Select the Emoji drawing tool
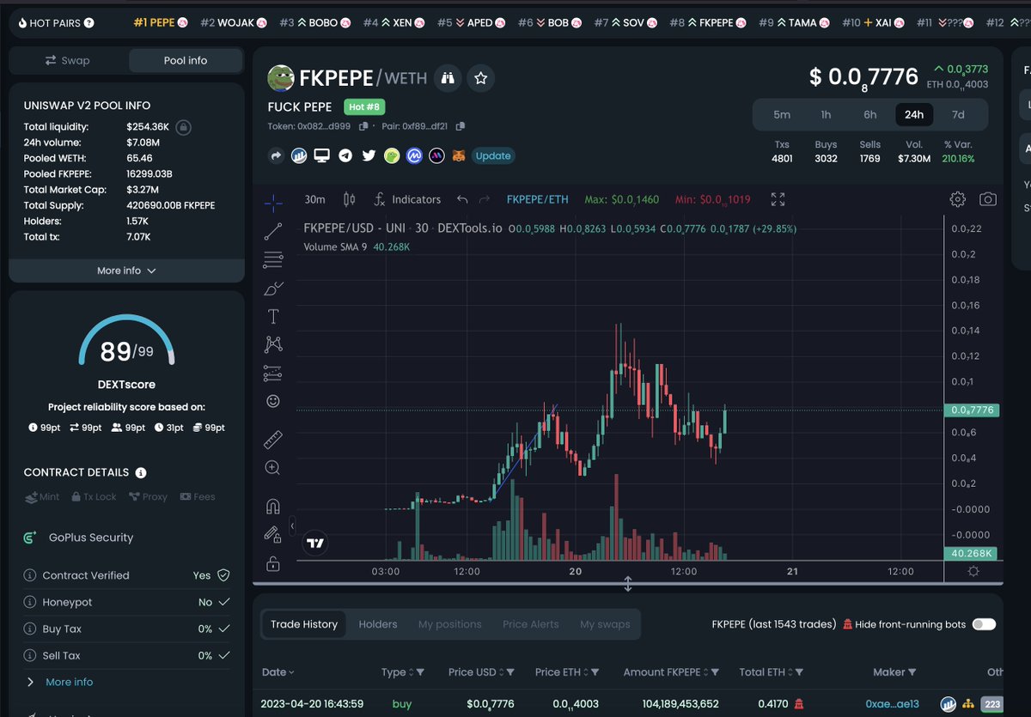The width and height of the screenshot is (1031, 717). click(273, 400)
